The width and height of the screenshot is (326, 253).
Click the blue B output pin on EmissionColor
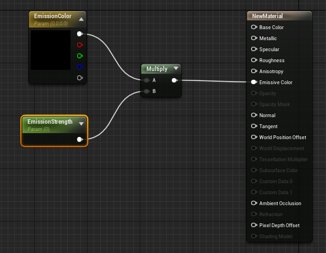point(80,67)
